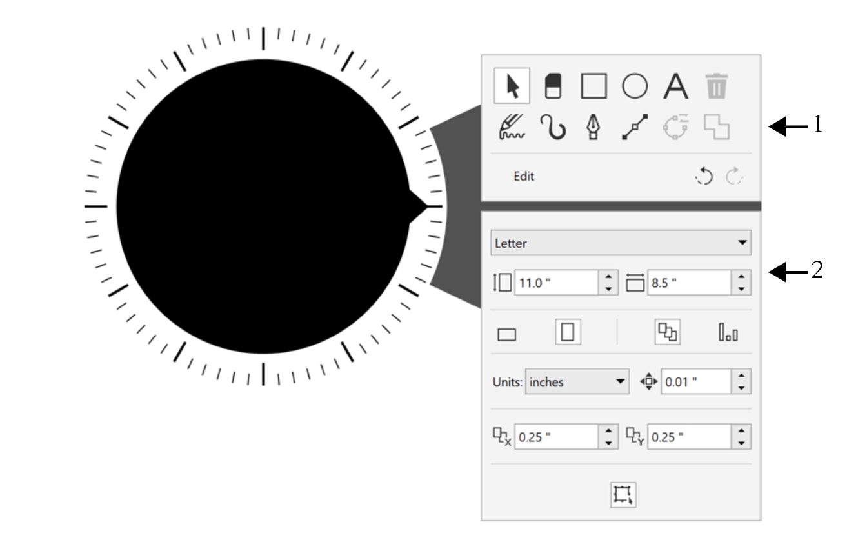This screenshot has width=847, height=551.
Task: Choose the Ellipse tool
Action: pos(635,86)
